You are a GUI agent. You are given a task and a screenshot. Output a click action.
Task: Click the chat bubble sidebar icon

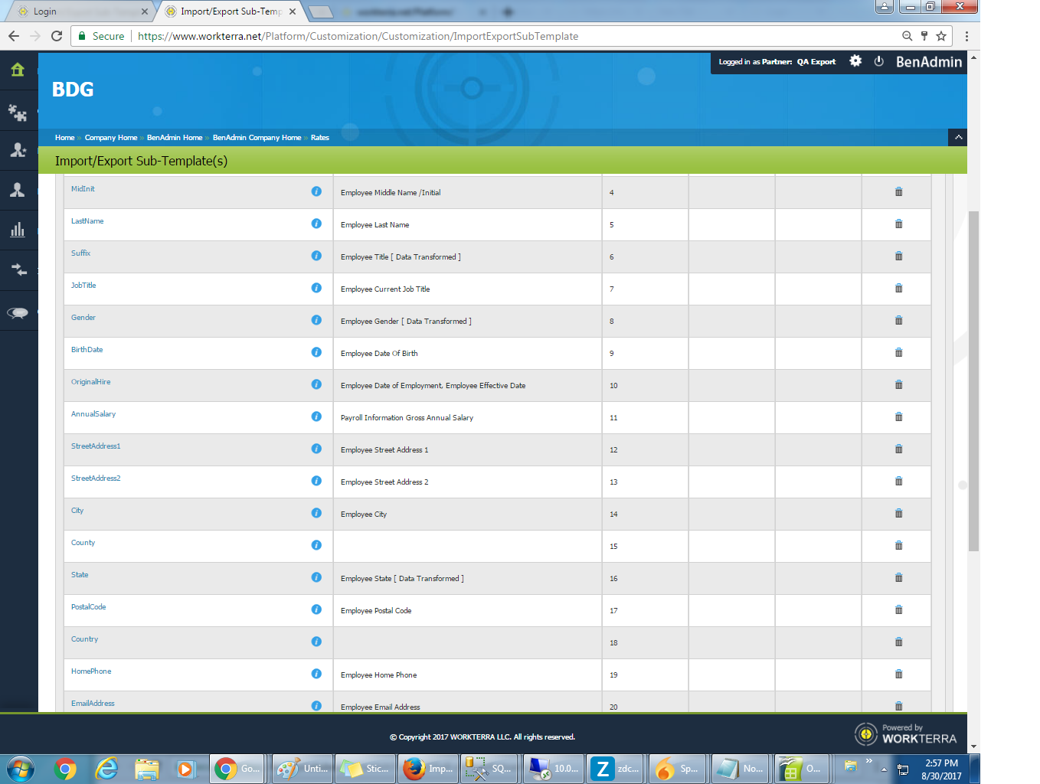click(x=18, y=312)
